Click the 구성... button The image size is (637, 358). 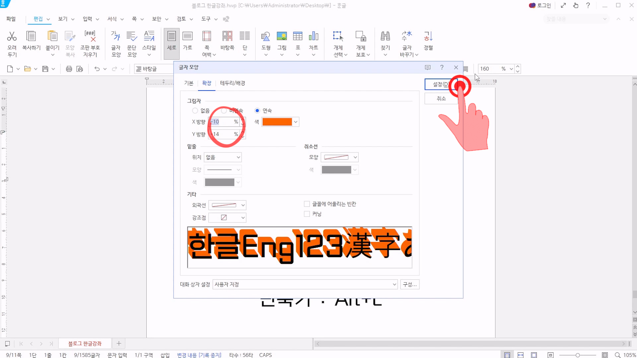coord(410,284)
